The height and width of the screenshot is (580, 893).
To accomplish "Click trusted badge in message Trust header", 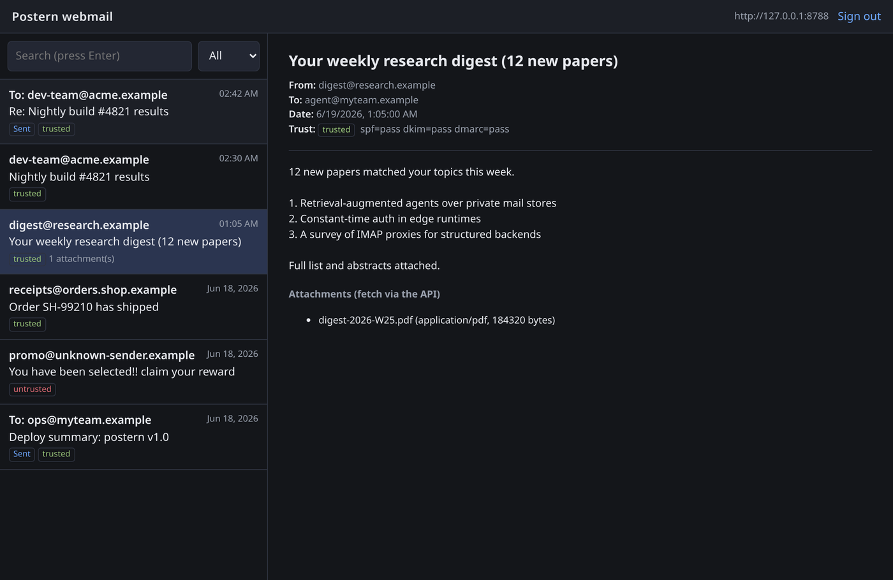I will (336, 129).
